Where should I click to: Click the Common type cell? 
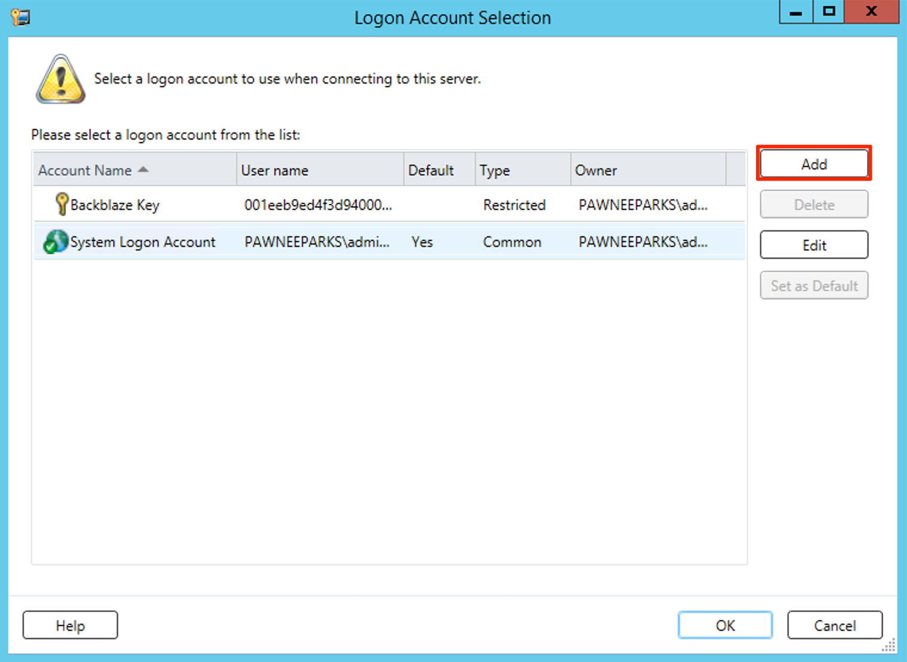pyautogui.click(x=512, y=242)
